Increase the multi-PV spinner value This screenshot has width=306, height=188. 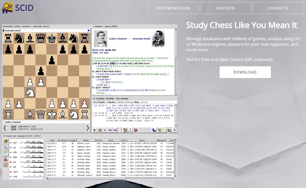point(121,129)
